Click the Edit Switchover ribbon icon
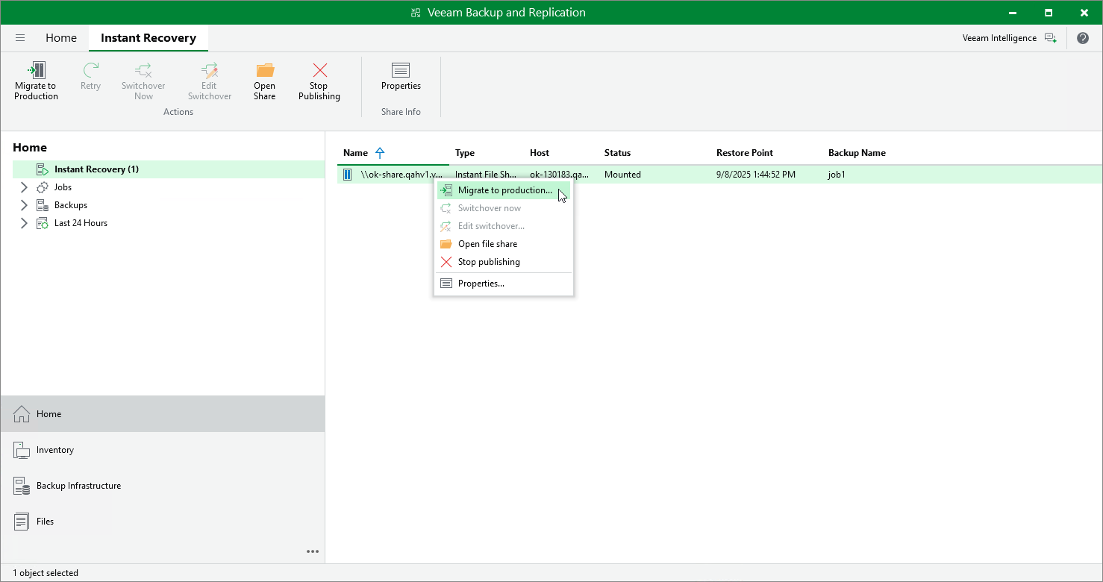The height and width of the screenshot is (582, 1103). [210, 70]
